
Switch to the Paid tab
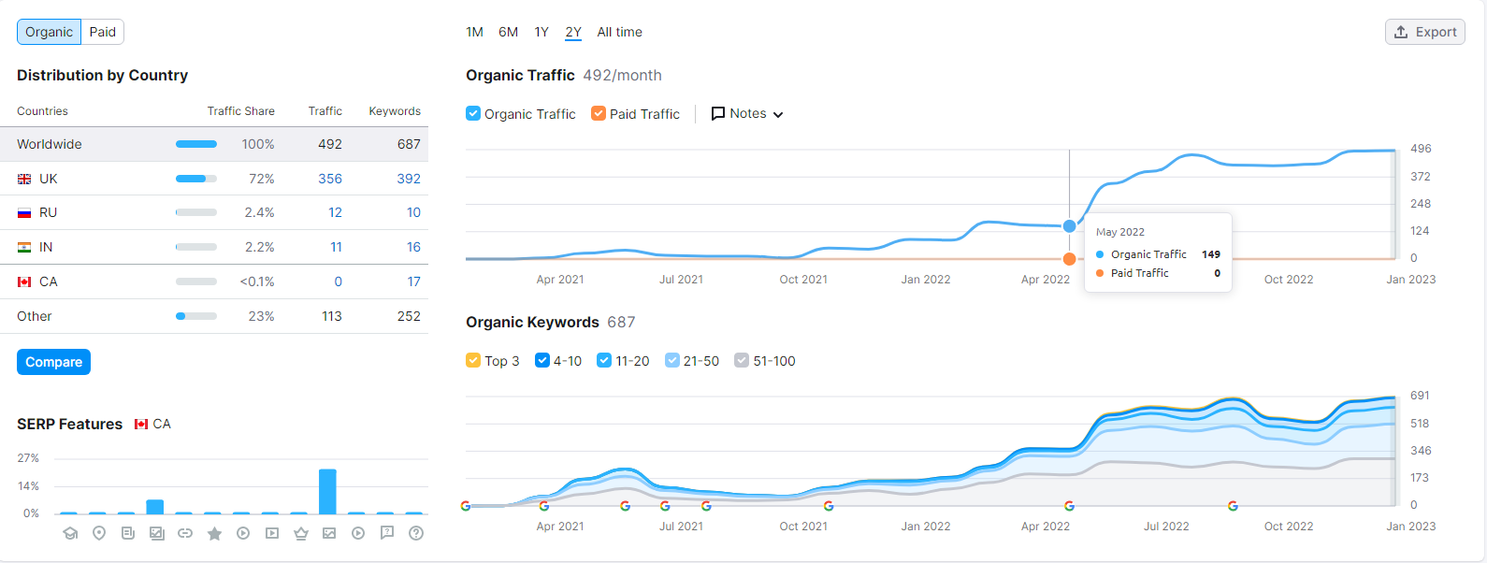[103, 32]
